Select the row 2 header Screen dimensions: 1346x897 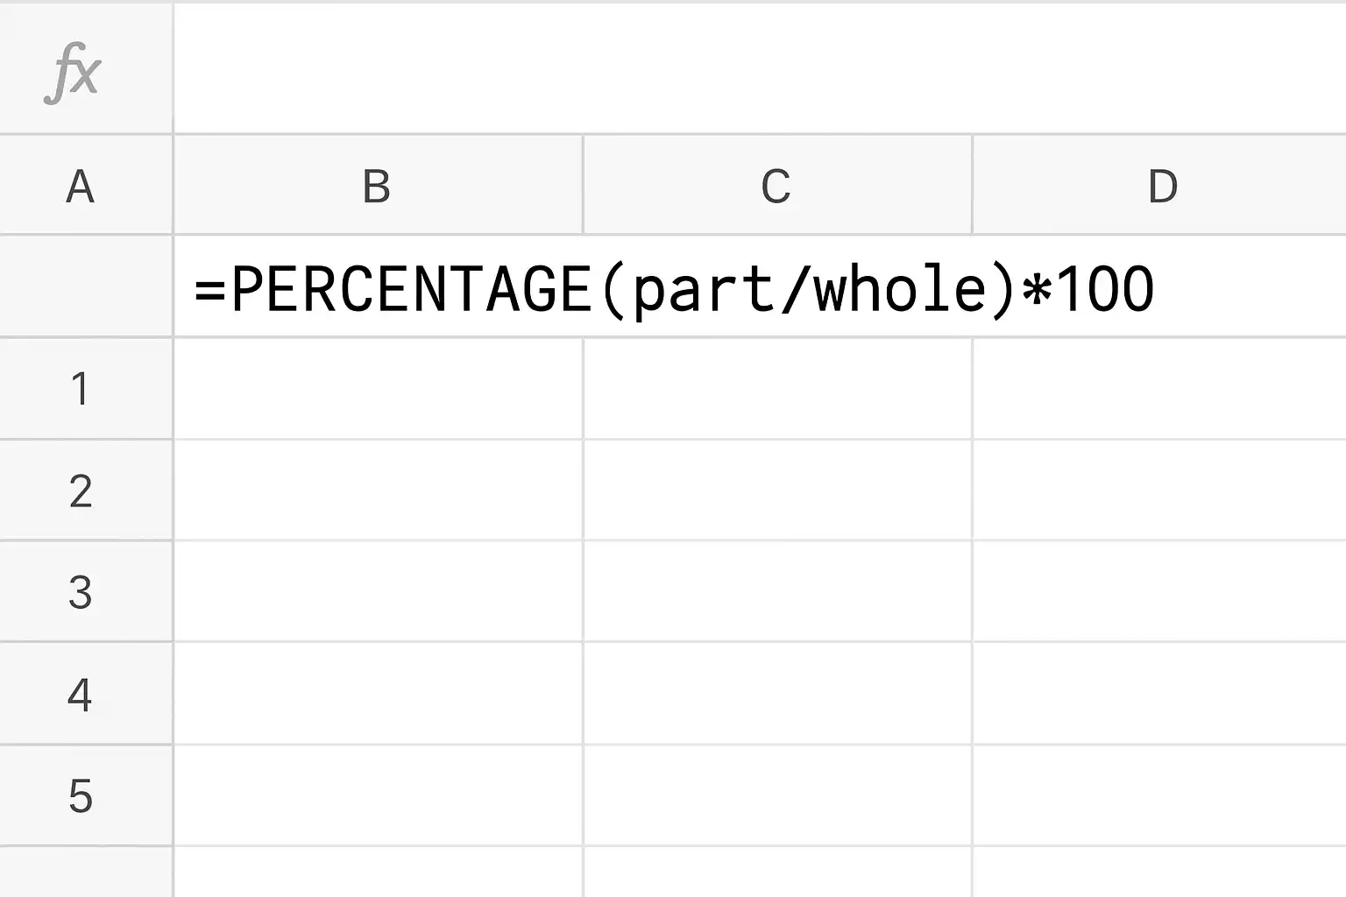81,491
